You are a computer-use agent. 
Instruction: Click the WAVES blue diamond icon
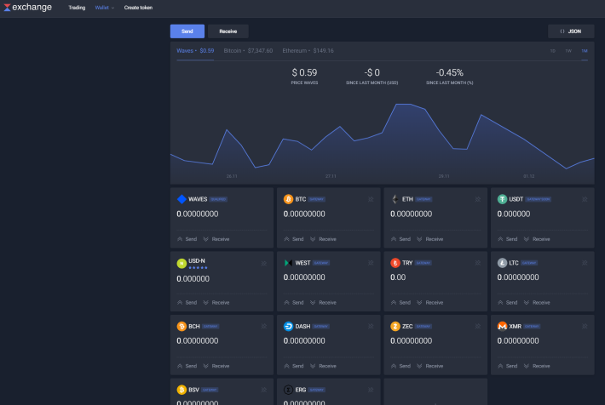[x=181, y=199]
